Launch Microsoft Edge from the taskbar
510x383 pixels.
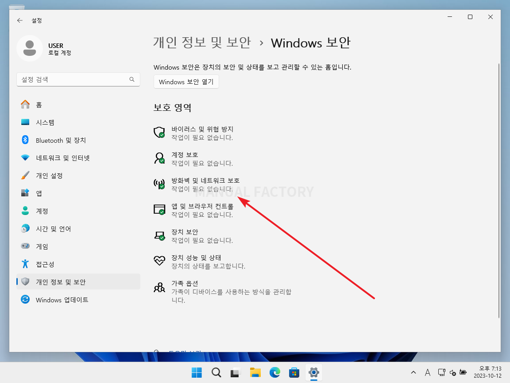pos(275,372)
